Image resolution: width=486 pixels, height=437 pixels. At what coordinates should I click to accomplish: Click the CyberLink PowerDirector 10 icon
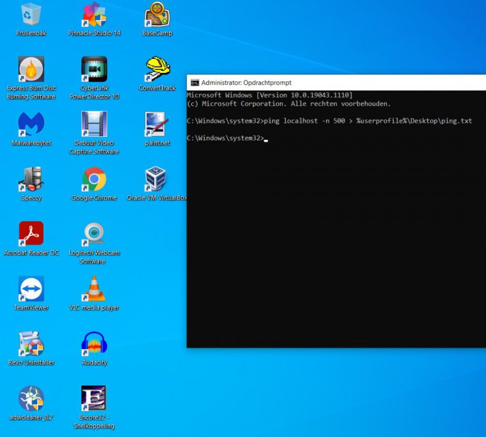94,69
